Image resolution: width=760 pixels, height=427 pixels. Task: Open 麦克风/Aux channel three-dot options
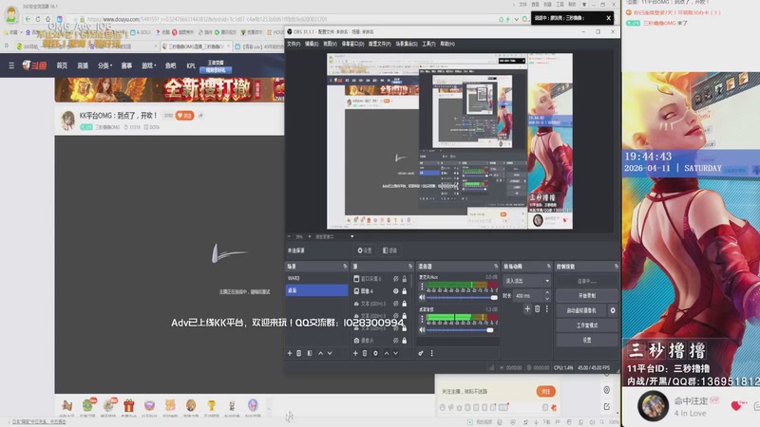click(x=422, y=287)
